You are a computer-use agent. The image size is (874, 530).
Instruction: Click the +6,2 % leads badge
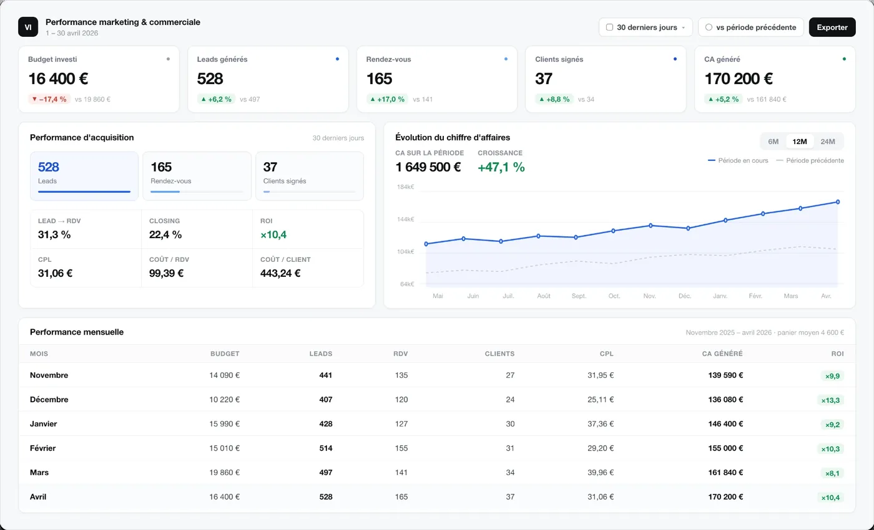[x=216, y=99]
